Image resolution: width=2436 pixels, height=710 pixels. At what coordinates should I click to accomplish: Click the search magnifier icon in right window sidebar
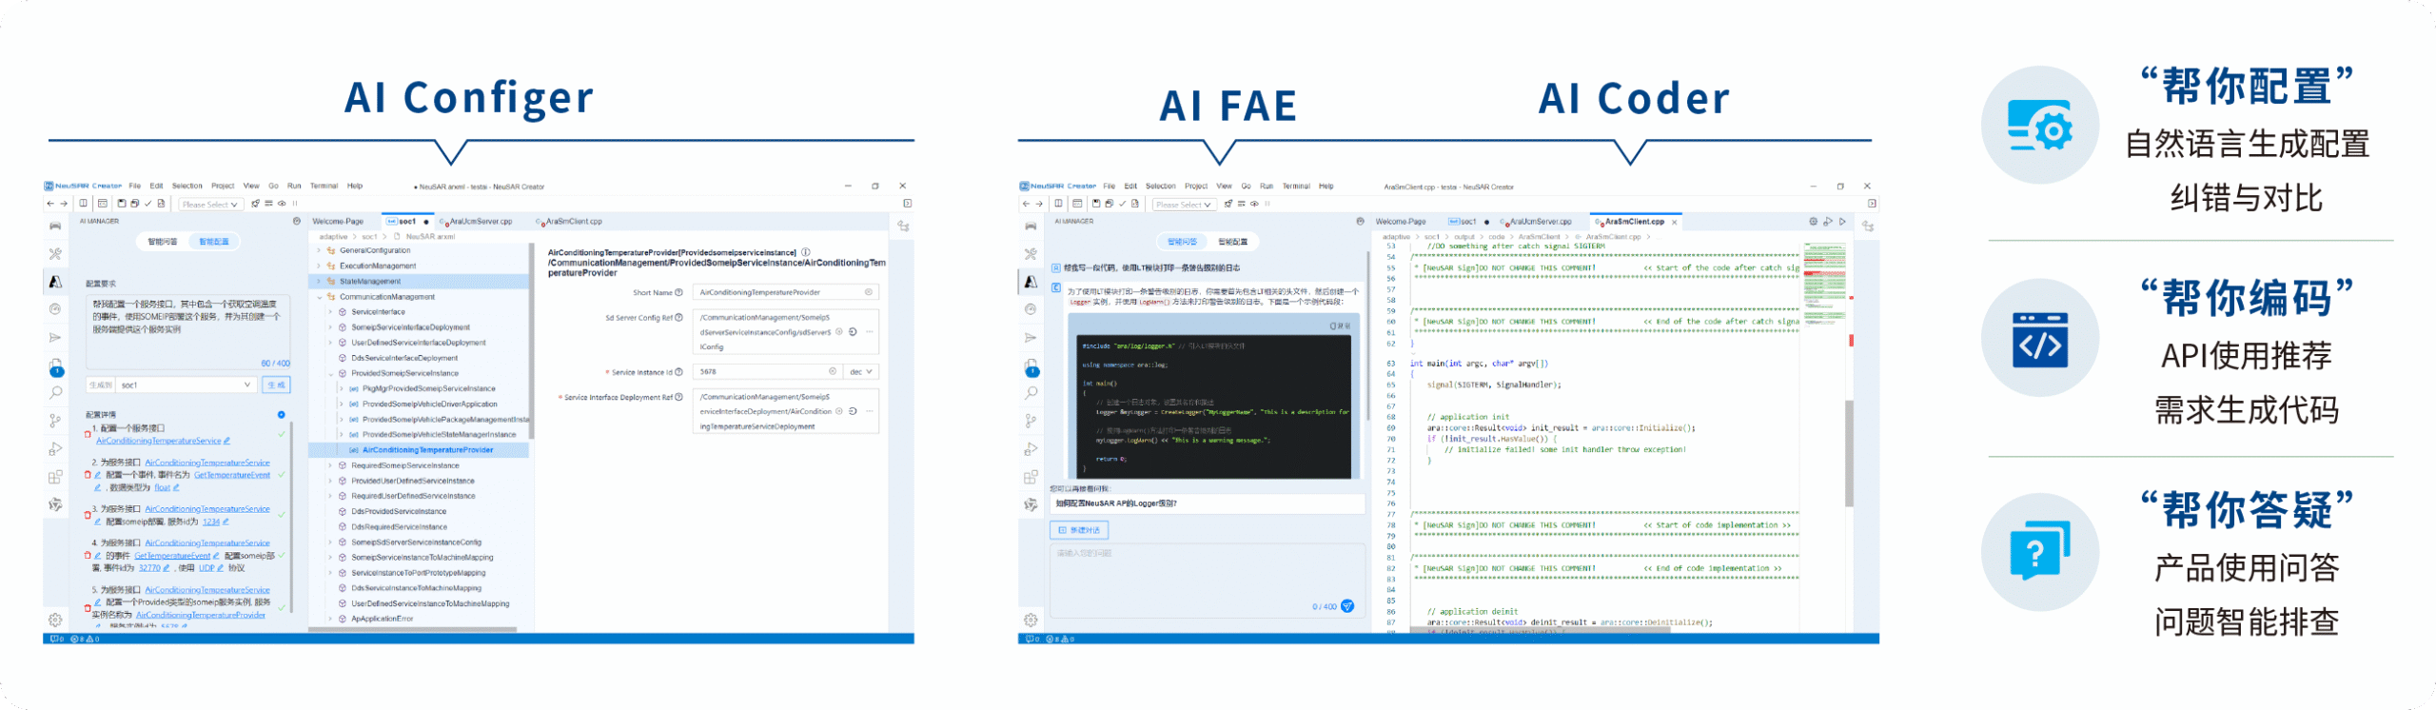point(1031,393)
